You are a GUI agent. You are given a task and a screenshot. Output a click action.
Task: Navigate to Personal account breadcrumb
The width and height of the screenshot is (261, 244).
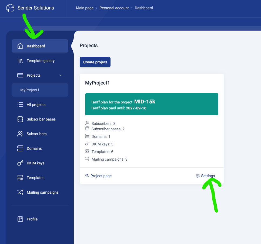114,8
